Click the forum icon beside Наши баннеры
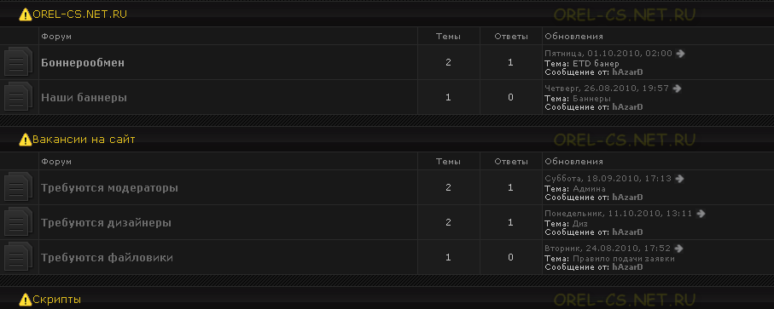774x309 pixels. pos(18,97)
